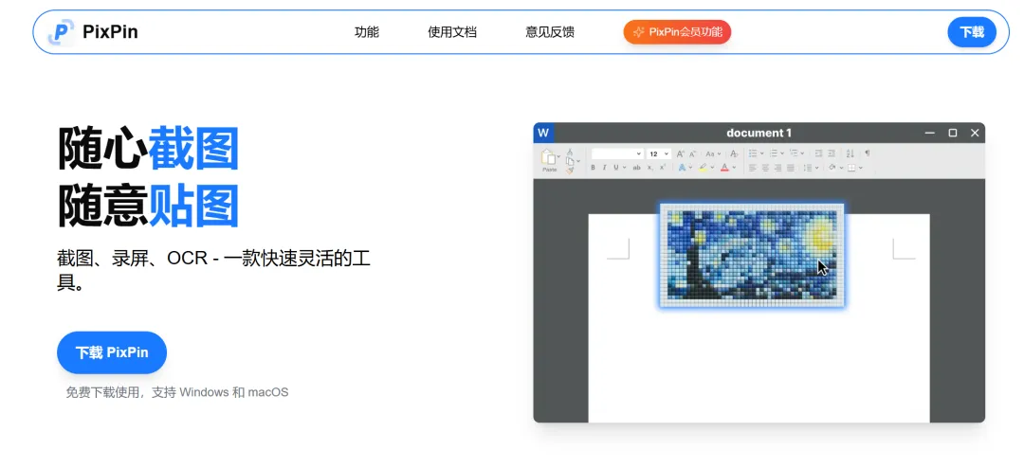This screenshot has width=1024, height=468.
Task: Expand the underline style arrow
Action: coord(624,167)
